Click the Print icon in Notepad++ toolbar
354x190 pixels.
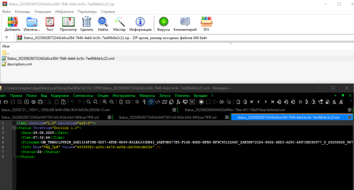point(40,102)
